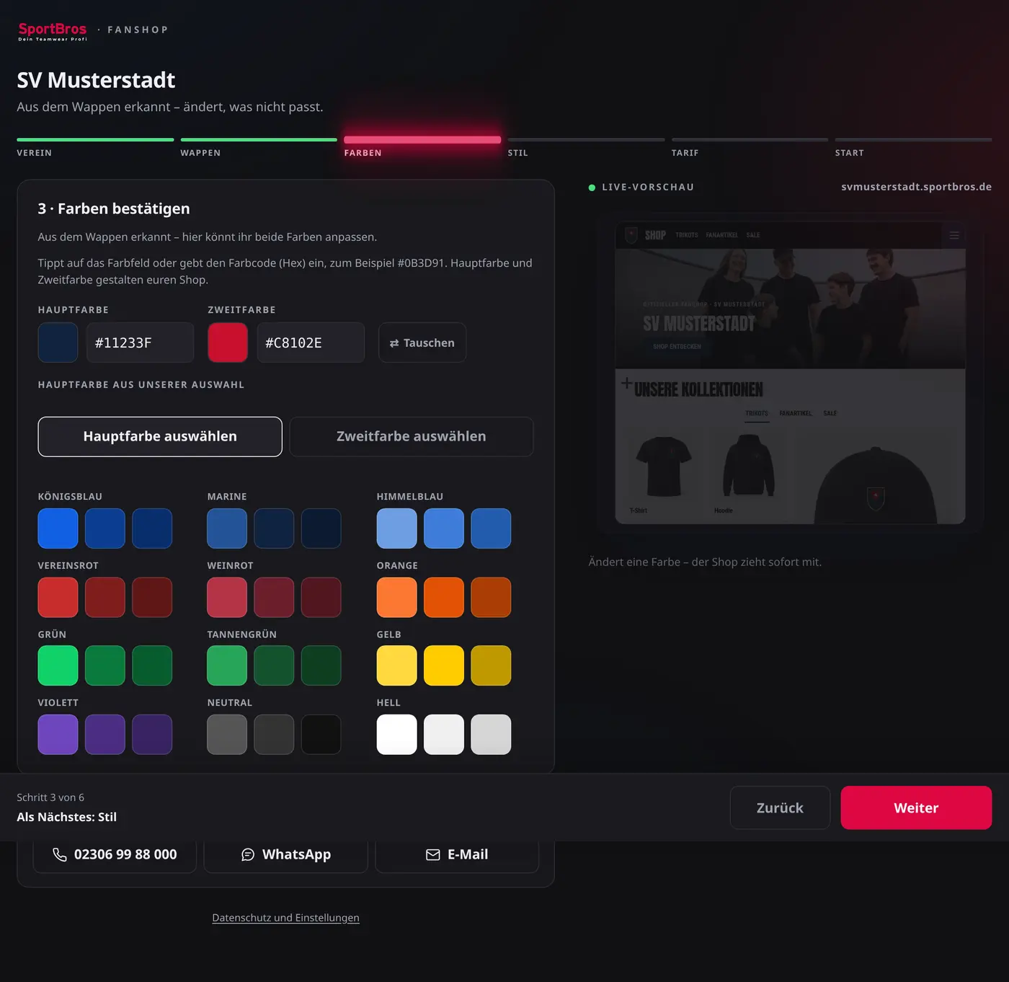Click the T-Shirt product in preview
The height and width of the screenshot is (982, 1009).
tap(664, 472)
